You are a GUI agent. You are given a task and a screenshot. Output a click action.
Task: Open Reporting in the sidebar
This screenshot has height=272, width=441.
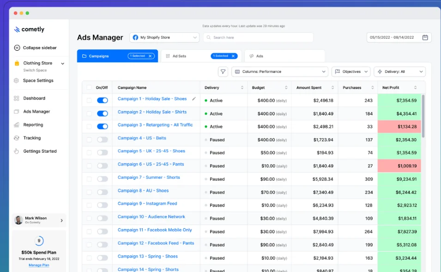coord(33,124)
